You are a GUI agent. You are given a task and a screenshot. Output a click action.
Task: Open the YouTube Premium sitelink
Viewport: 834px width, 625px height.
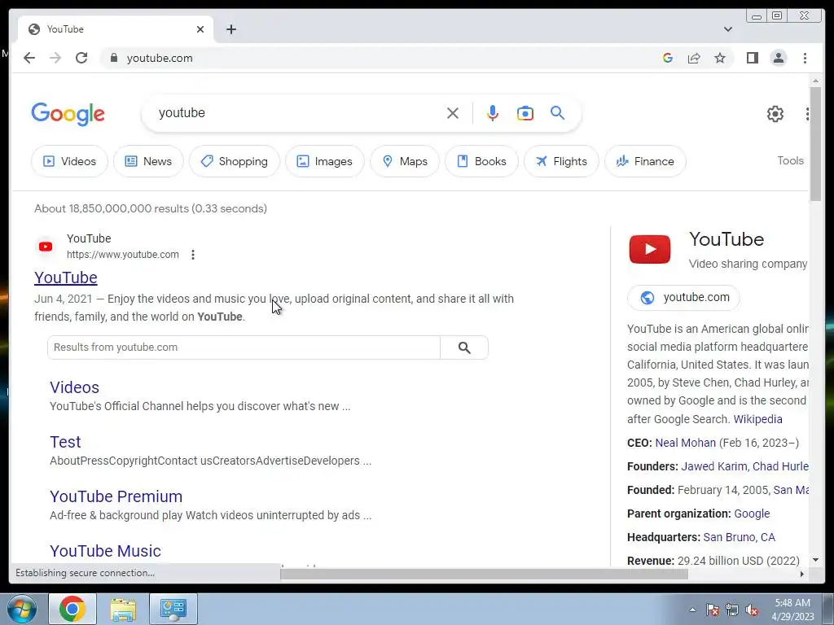116,496
